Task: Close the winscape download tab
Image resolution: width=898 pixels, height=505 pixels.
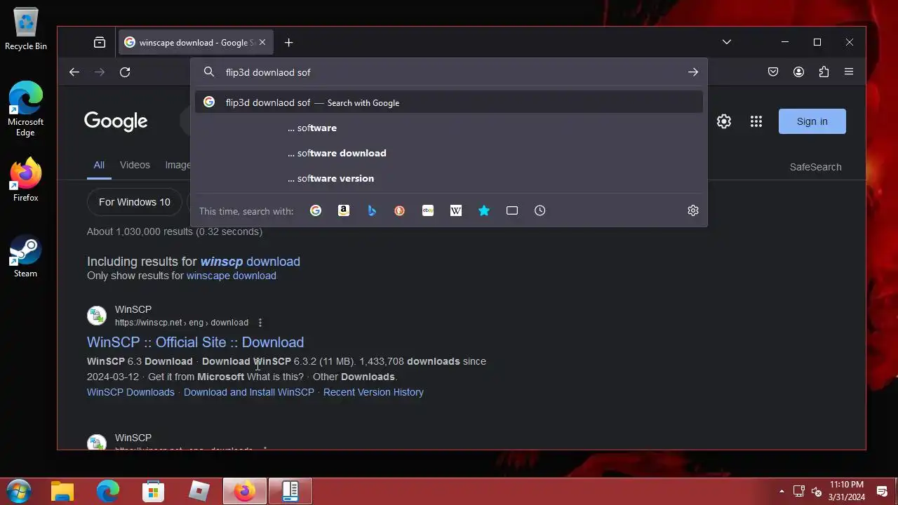Action: point(262,43)
